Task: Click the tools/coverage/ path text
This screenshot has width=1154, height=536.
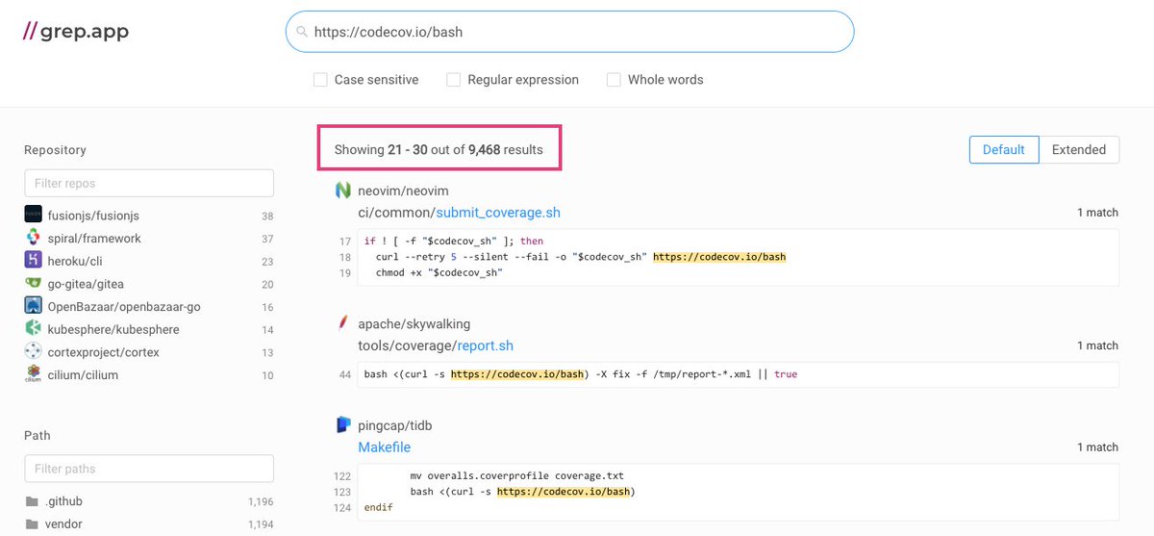Action: (408, 345)
